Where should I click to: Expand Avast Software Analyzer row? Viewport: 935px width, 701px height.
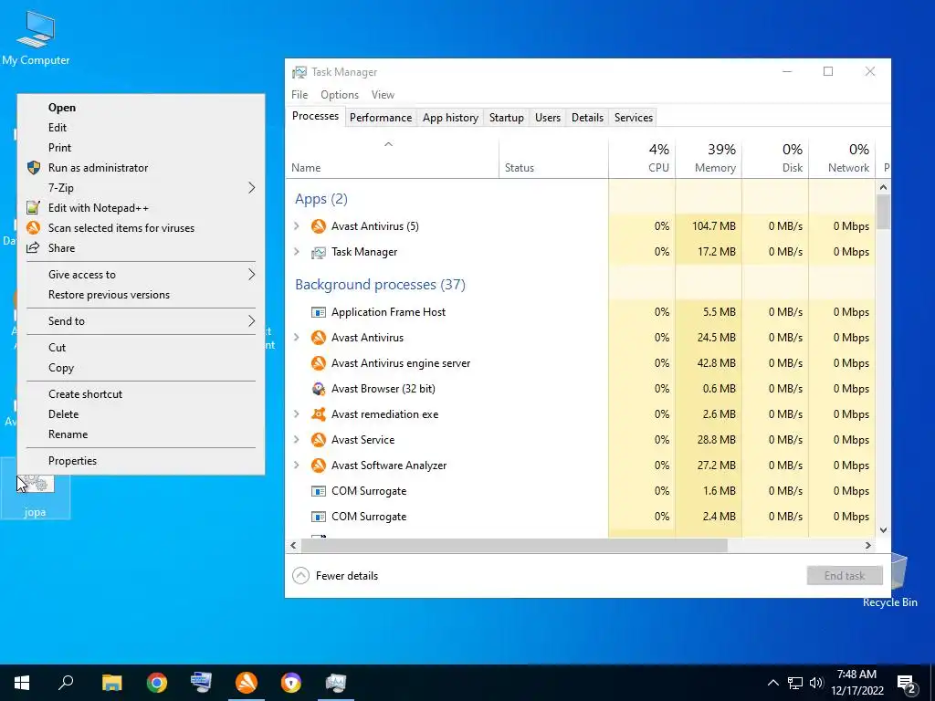pos(297,466)
